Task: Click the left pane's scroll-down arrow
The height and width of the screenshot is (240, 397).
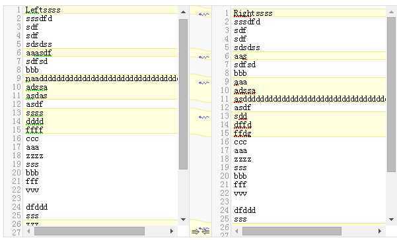Action: 184,220
